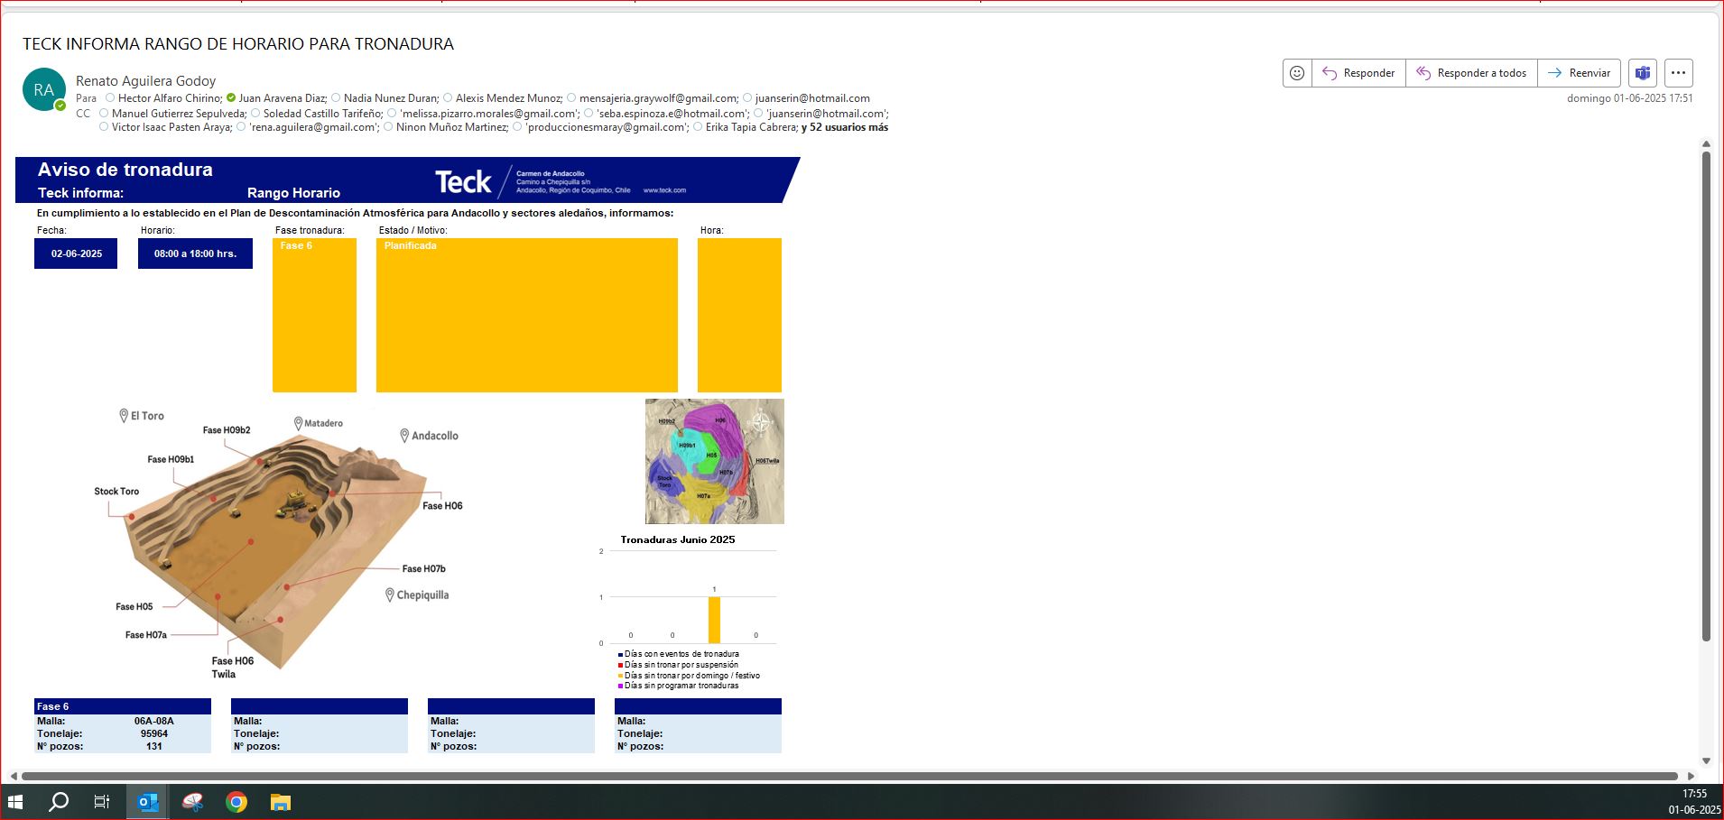Open the more actions ellipsis menu

1678,73
